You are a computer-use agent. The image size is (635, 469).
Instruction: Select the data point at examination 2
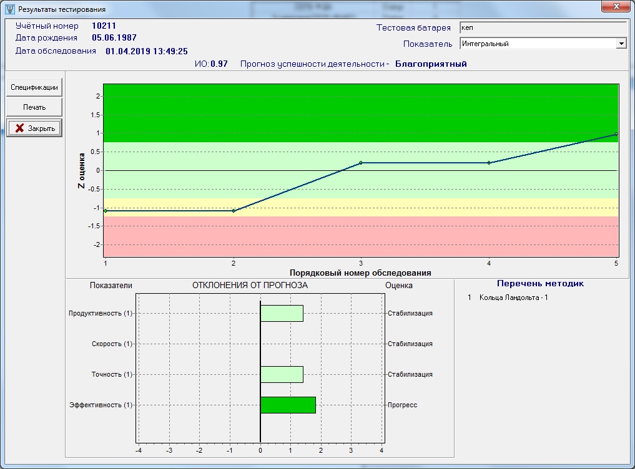point(234,211)
